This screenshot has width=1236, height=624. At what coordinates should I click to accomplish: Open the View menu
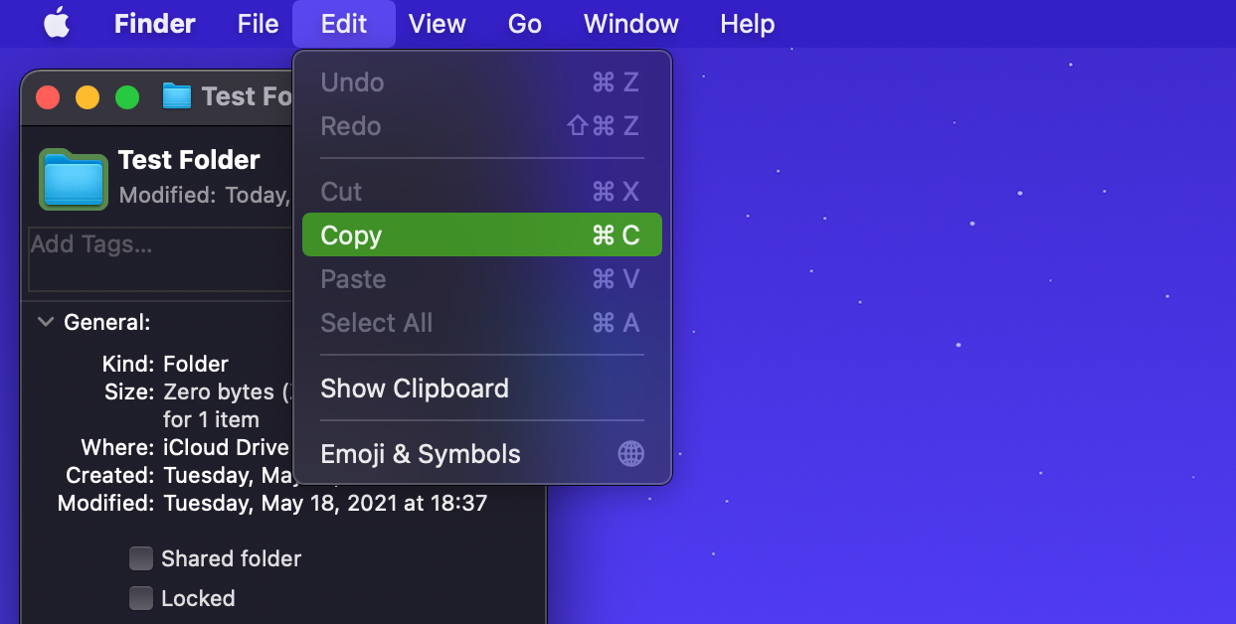[x=438, y=24]
